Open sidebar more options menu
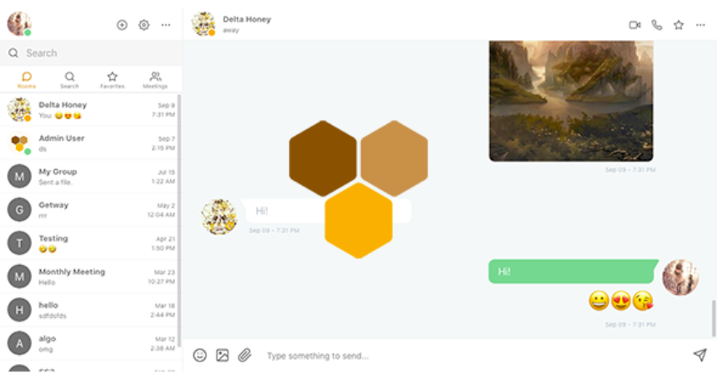 (x=166, y=25)
